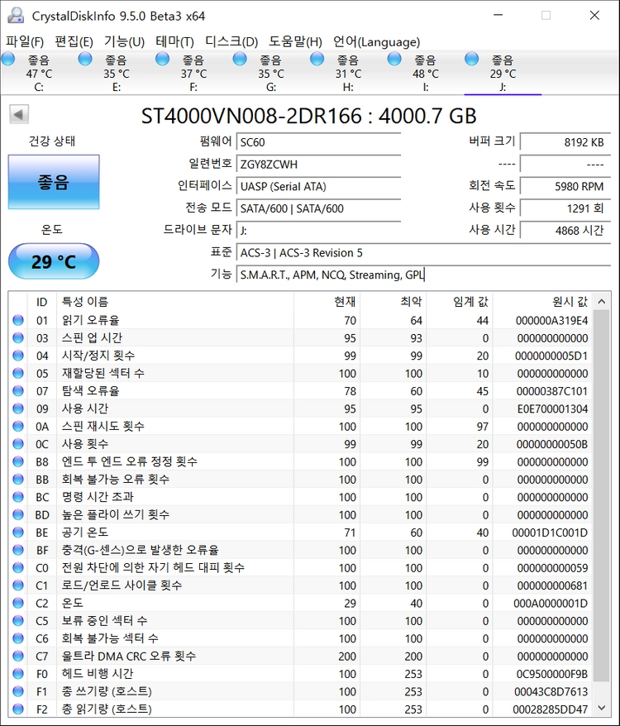
Task: Select row BD 높은 플라이 쓰기 횟수
Action: (301, 514)
